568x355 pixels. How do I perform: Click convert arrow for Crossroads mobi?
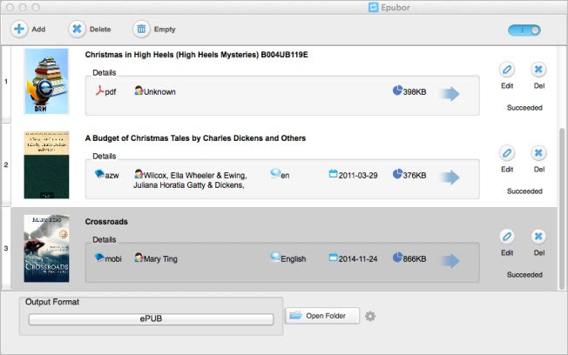[x=450, y=261]
